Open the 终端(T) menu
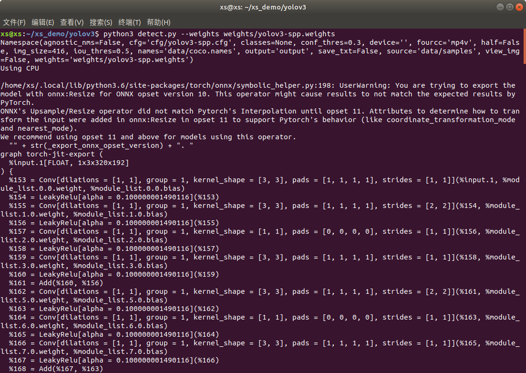Image resolution: width=526 pixels, height=373 pixels. (x=129, y=22)
